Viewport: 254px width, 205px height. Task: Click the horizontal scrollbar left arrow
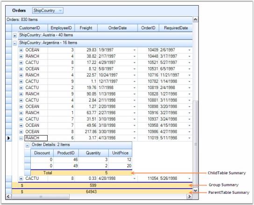8,197
